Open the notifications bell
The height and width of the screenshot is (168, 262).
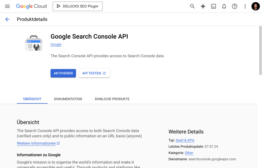point(224,6)
